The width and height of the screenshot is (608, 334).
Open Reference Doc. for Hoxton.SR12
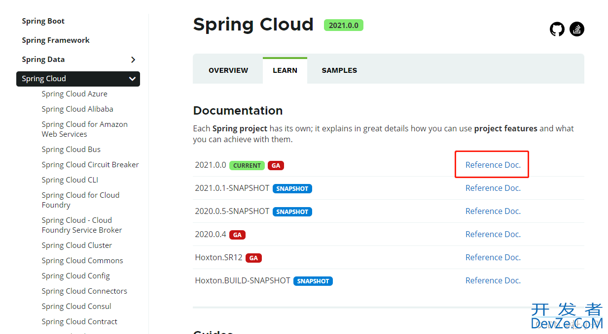pyautogui.click(x=493, y=257)
